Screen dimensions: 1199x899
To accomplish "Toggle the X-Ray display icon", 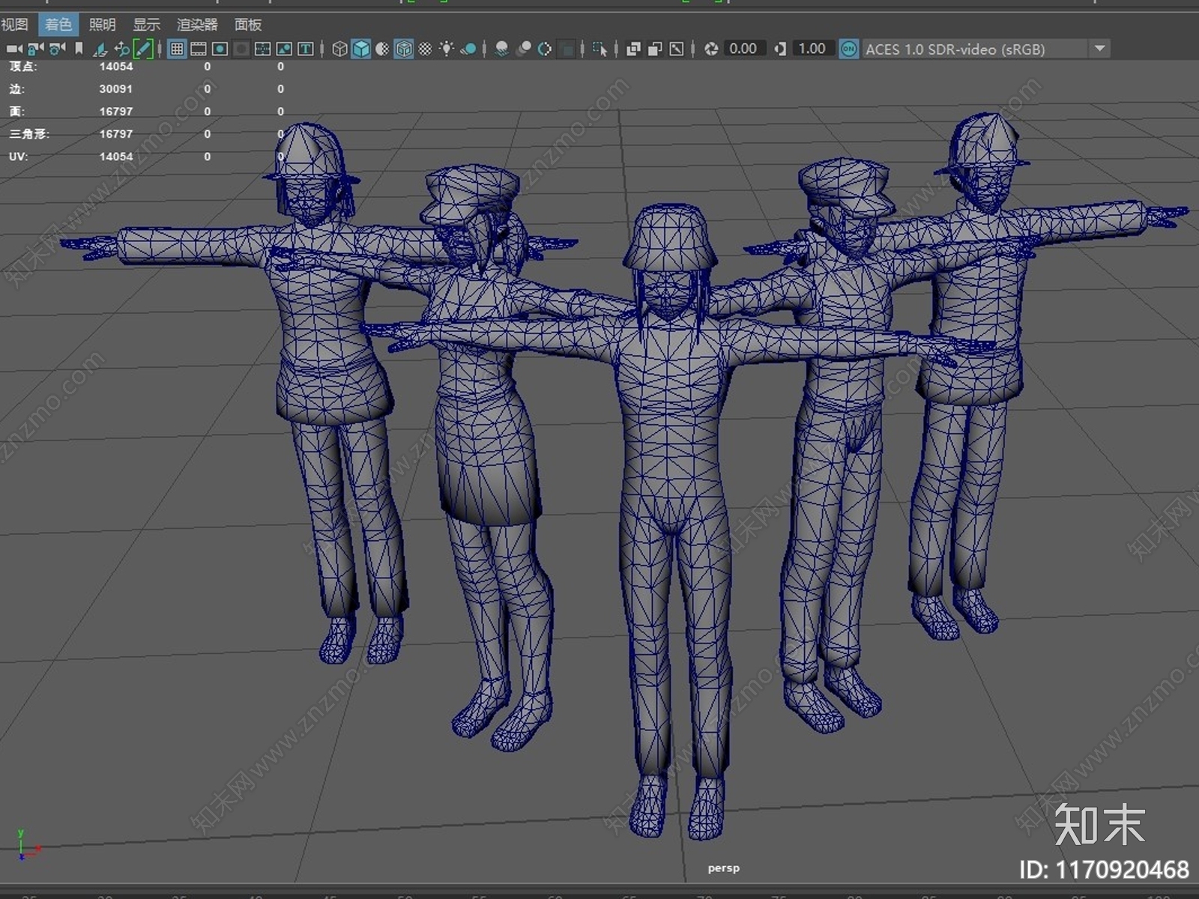I will (633, 49).
